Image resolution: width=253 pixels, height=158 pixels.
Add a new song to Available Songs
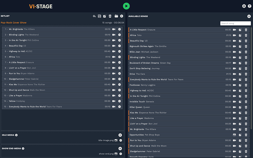point(249,16)
